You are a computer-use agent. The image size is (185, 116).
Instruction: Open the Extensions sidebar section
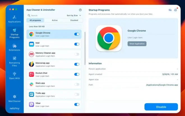point(14,47)
